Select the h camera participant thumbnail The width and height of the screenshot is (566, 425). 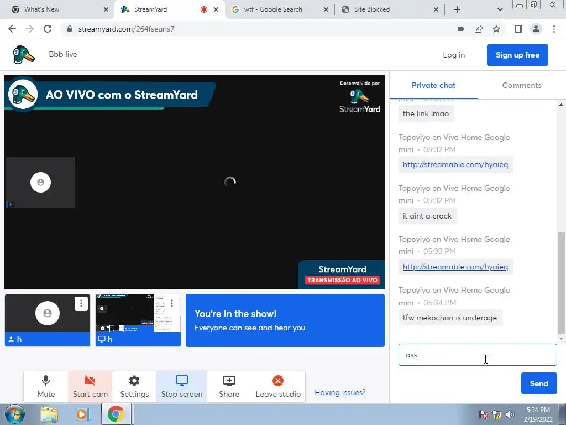[48, 320]
